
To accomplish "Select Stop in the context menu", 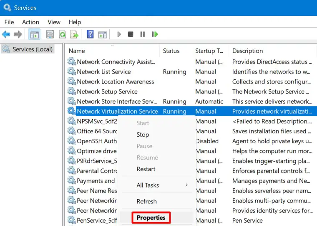I will (x=143, y=135).
